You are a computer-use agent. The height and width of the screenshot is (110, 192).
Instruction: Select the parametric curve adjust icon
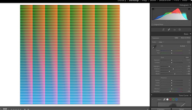pos(164,99)
